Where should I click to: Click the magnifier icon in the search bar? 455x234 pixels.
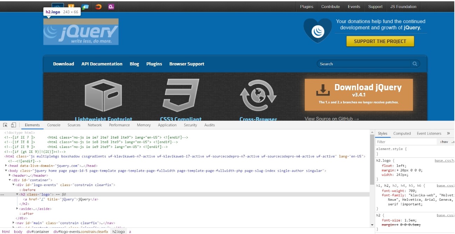(415, 64)
